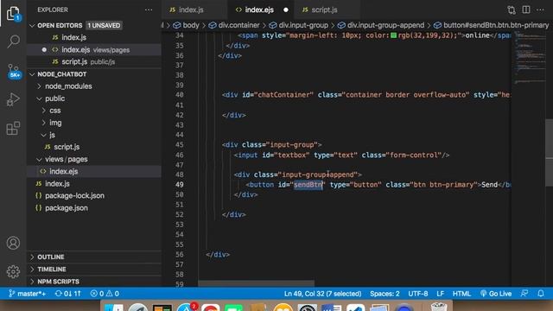Open root index.js in the file tree

pyautogui.click(x=57, y=184)
